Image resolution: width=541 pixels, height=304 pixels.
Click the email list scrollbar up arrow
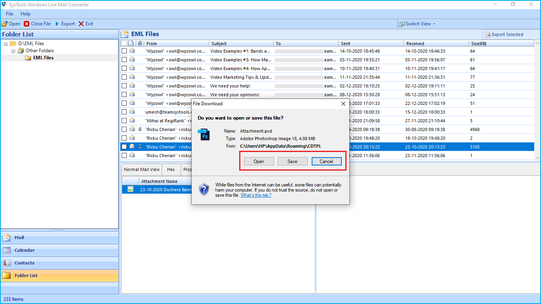coord(537,43)
